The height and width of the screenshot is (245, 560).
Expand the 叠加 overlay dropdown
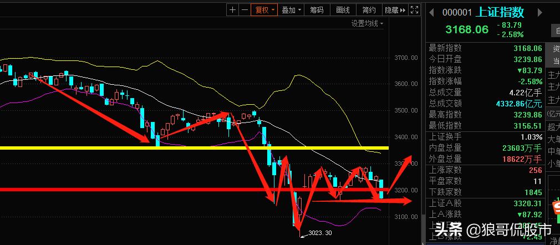[x=291, y=10]
